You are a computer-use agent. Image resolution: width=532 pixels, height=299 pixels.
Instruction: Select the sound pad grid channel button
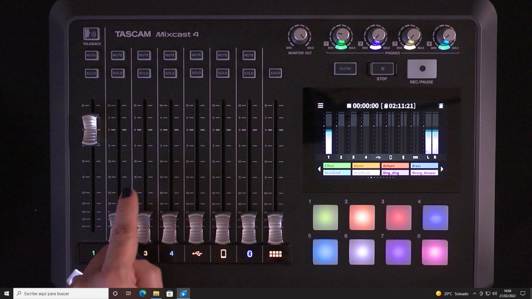point(275,254)
